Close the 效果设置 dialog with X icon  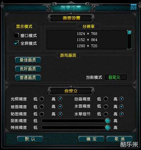click(x=134, y=7)
